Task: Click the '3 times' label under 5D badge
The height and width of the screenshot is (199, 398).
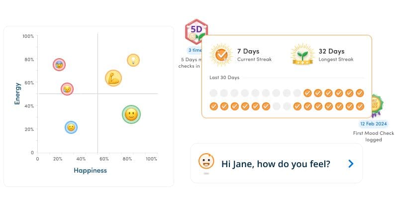Action: click(195, 50)
